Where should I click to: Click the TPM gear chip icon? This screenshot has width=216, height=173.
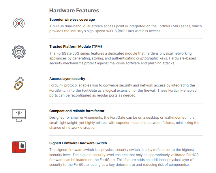coord(19,52)
